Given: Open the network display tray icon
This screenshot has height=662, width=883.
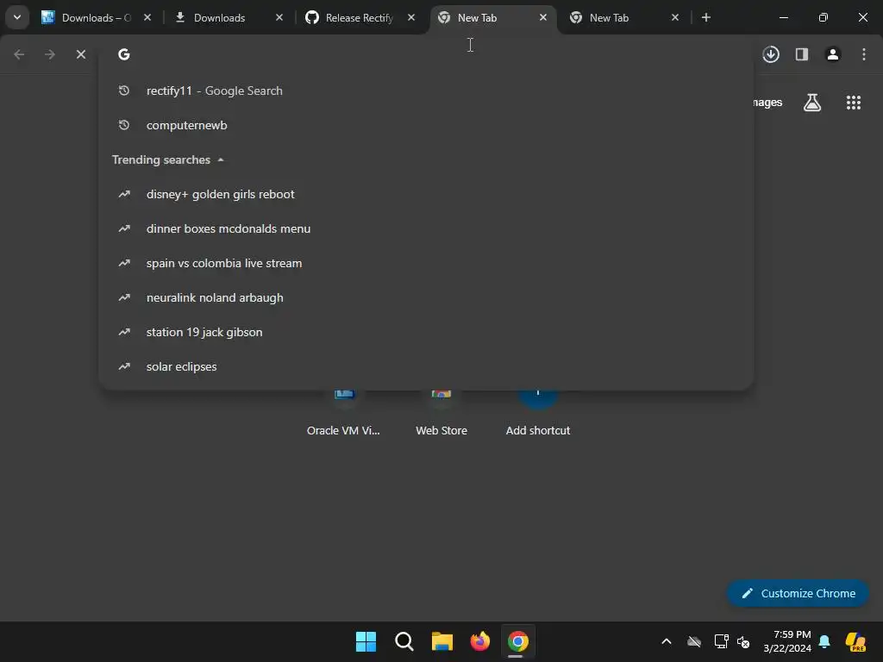Looking at the screenshot, I should (x=721, y=641).
